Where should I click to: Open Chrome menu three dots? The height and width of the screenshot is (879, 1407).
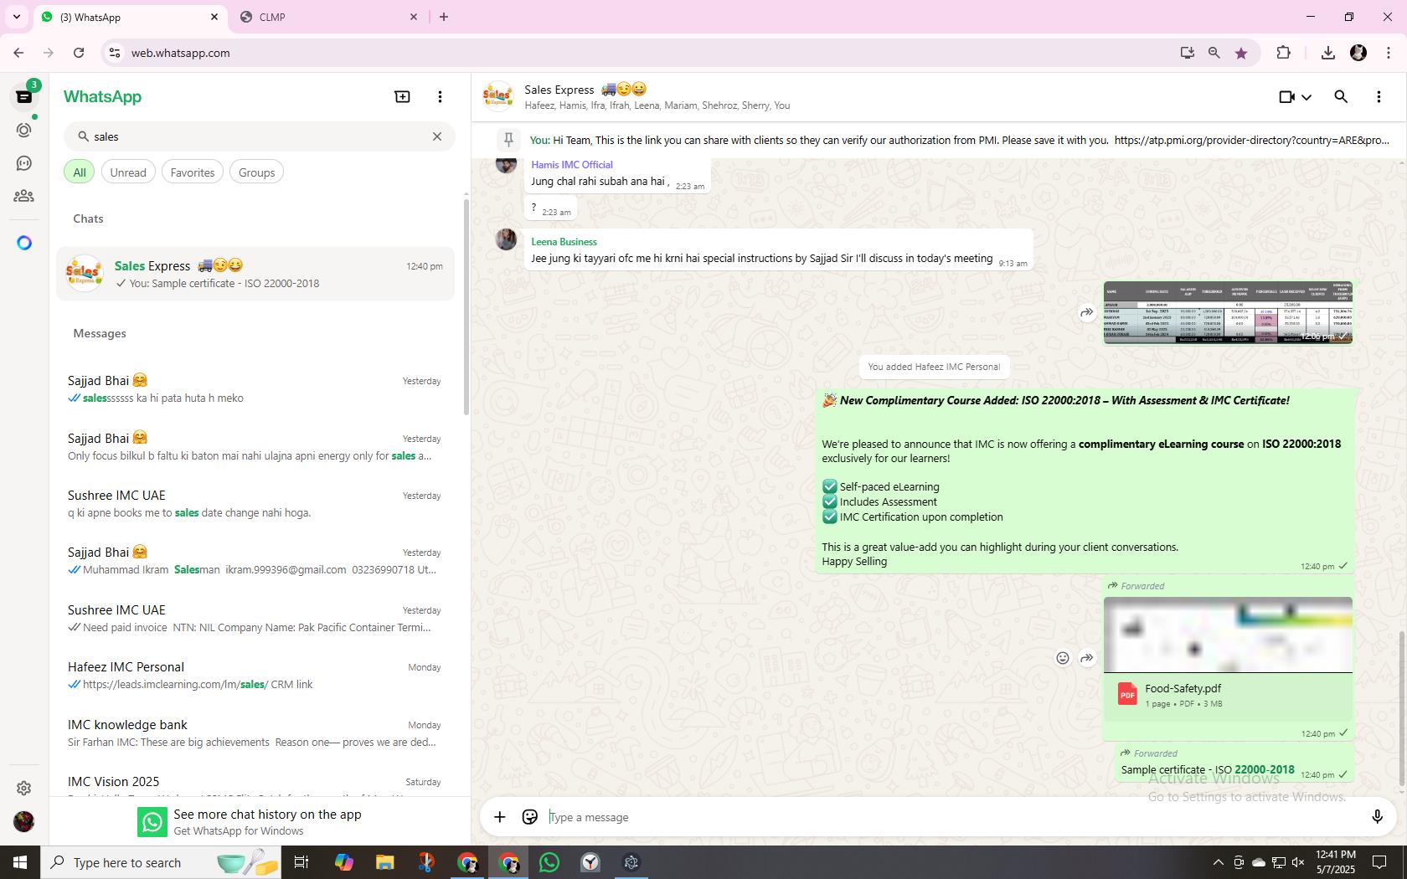point(1389,53)
